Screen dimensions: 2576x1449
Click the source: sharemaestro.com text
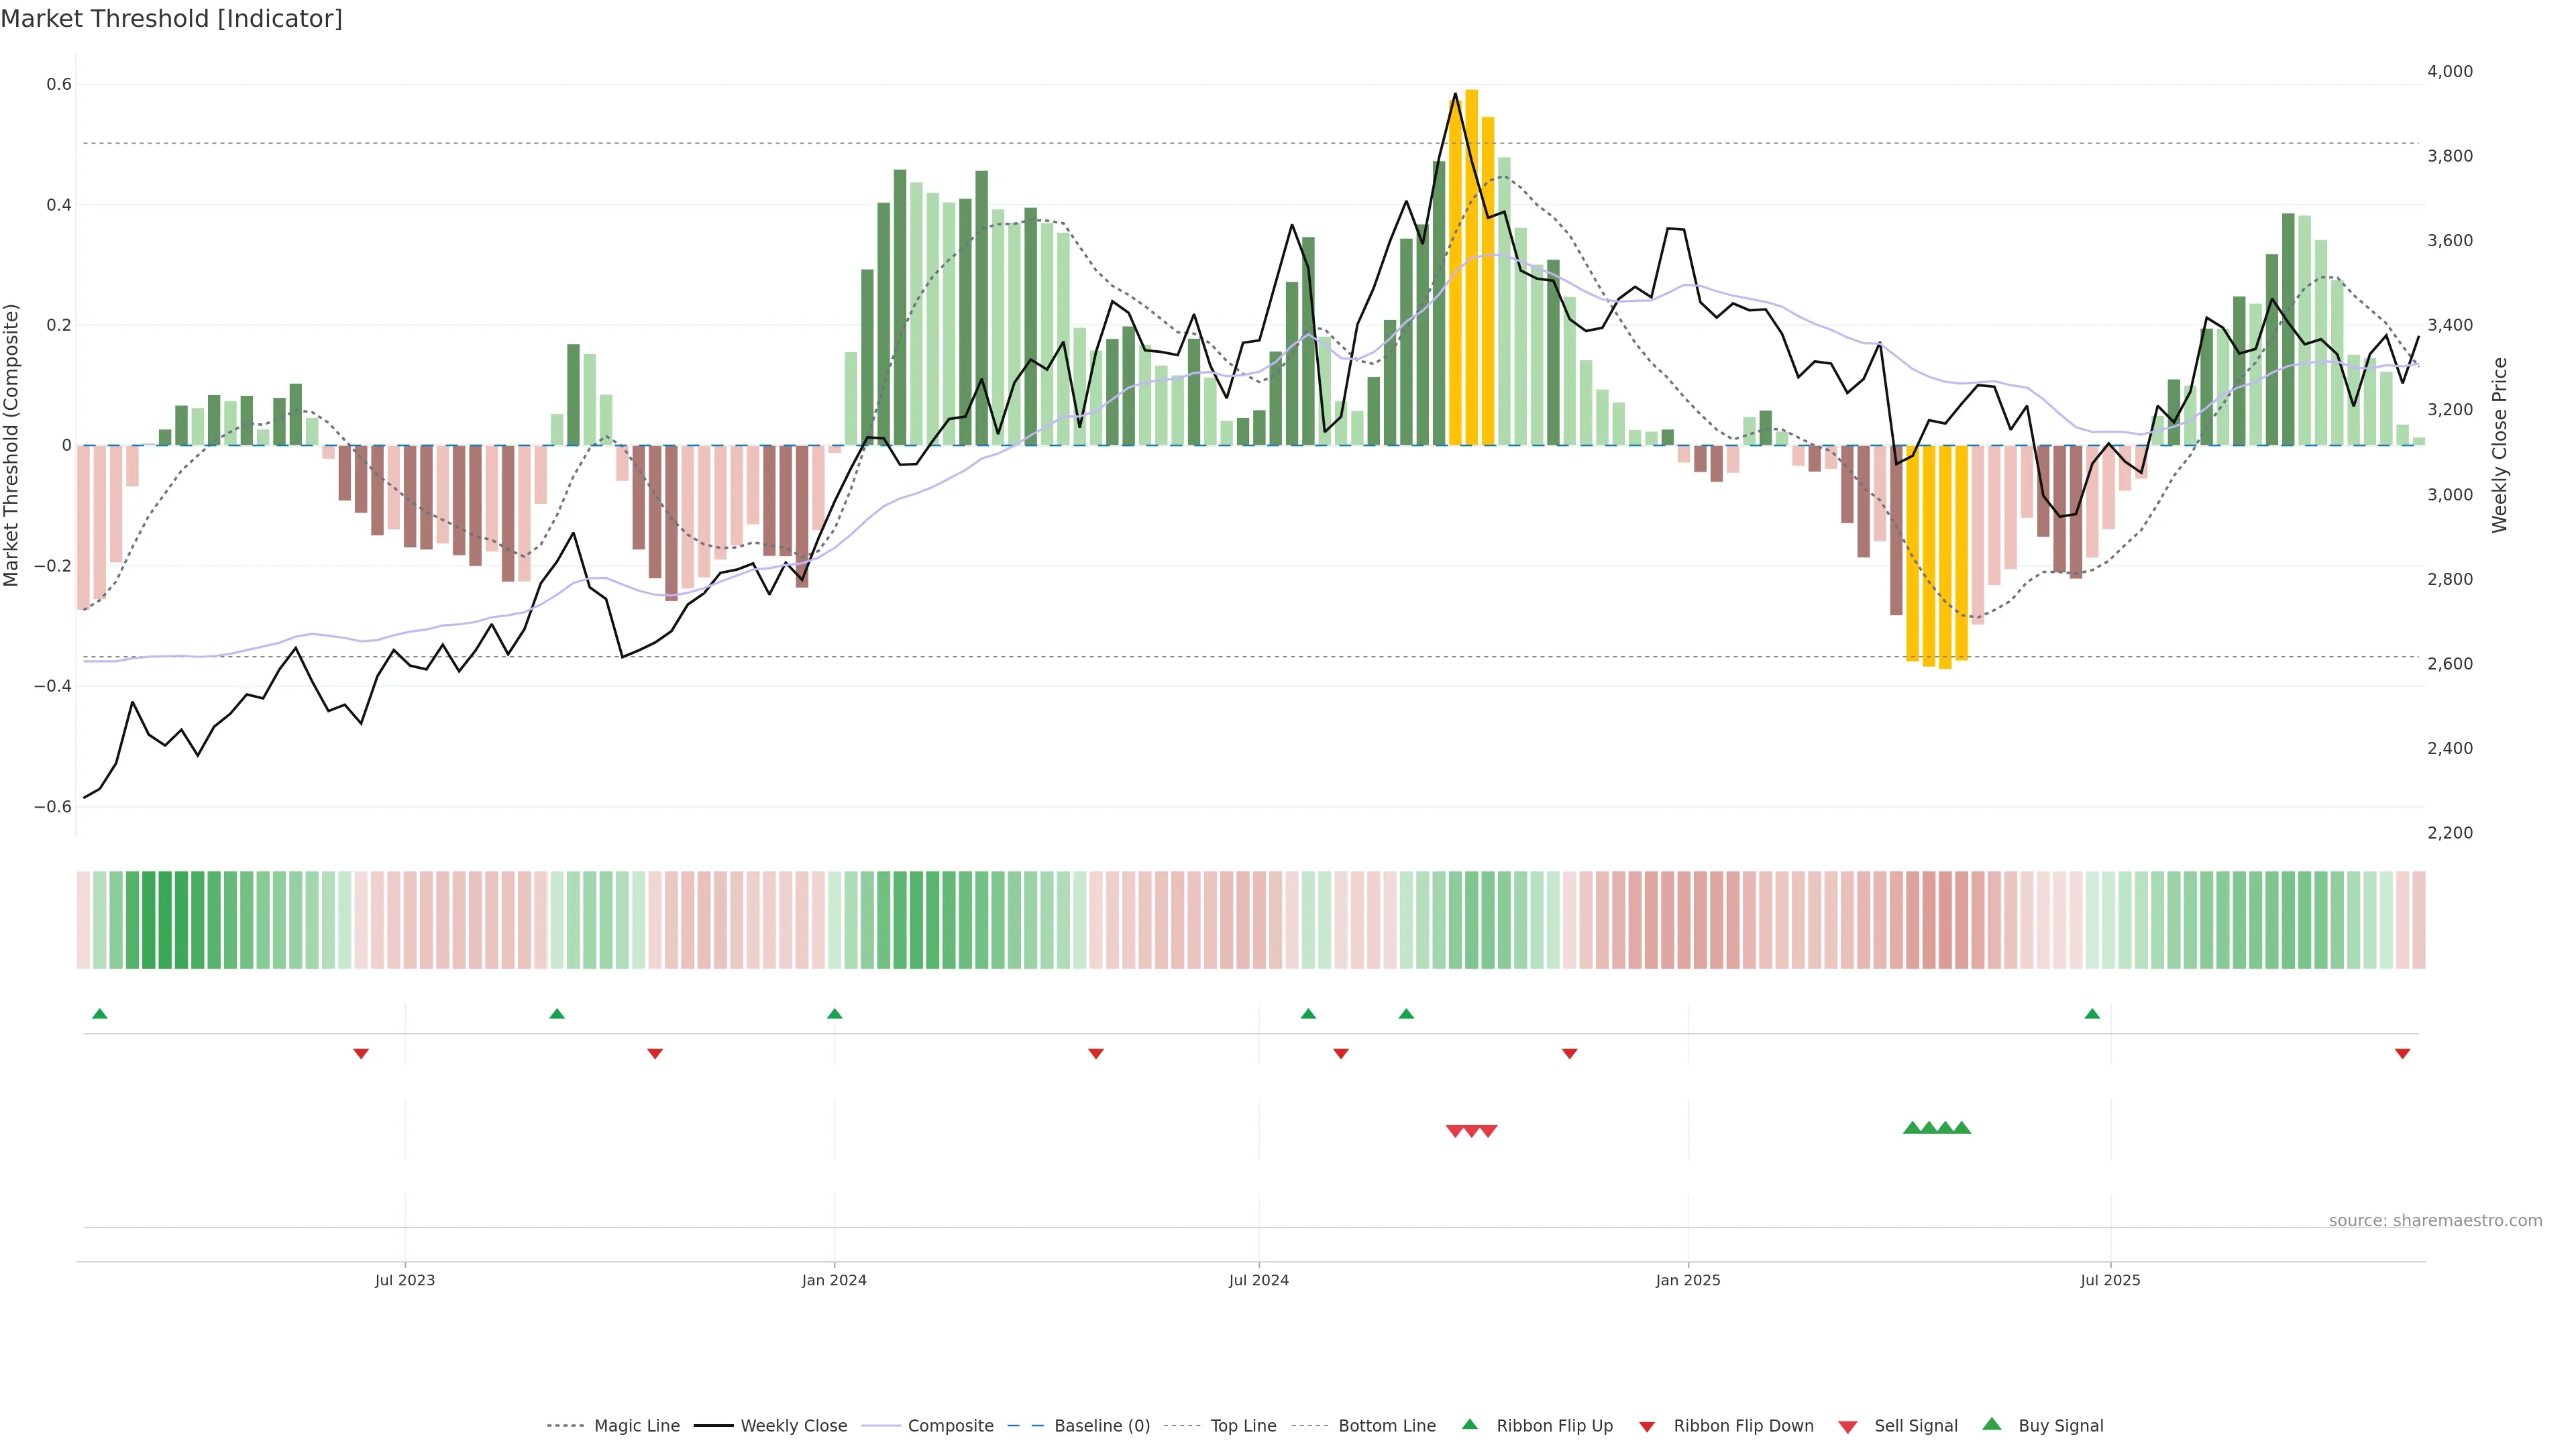(2435, 1221)
